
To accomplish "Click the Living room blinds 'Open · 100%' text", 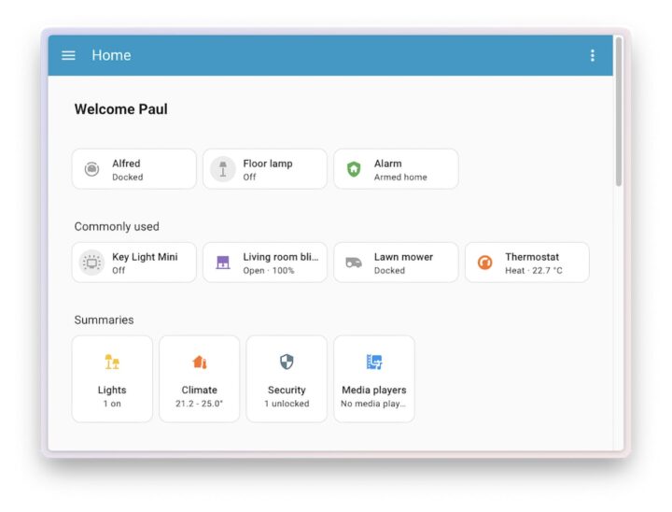I will click(x=269, y=270).
